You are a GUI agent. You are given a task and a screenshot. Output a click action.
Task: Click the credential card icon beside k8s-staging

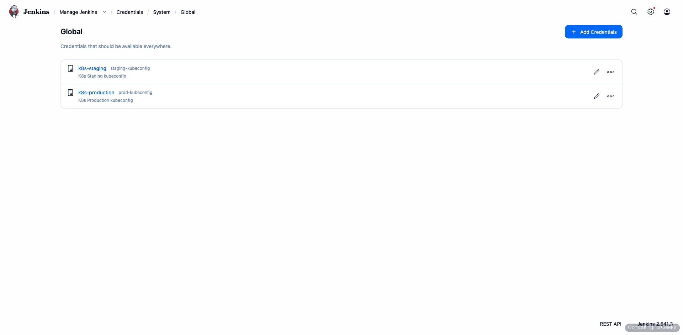(70, 68)
